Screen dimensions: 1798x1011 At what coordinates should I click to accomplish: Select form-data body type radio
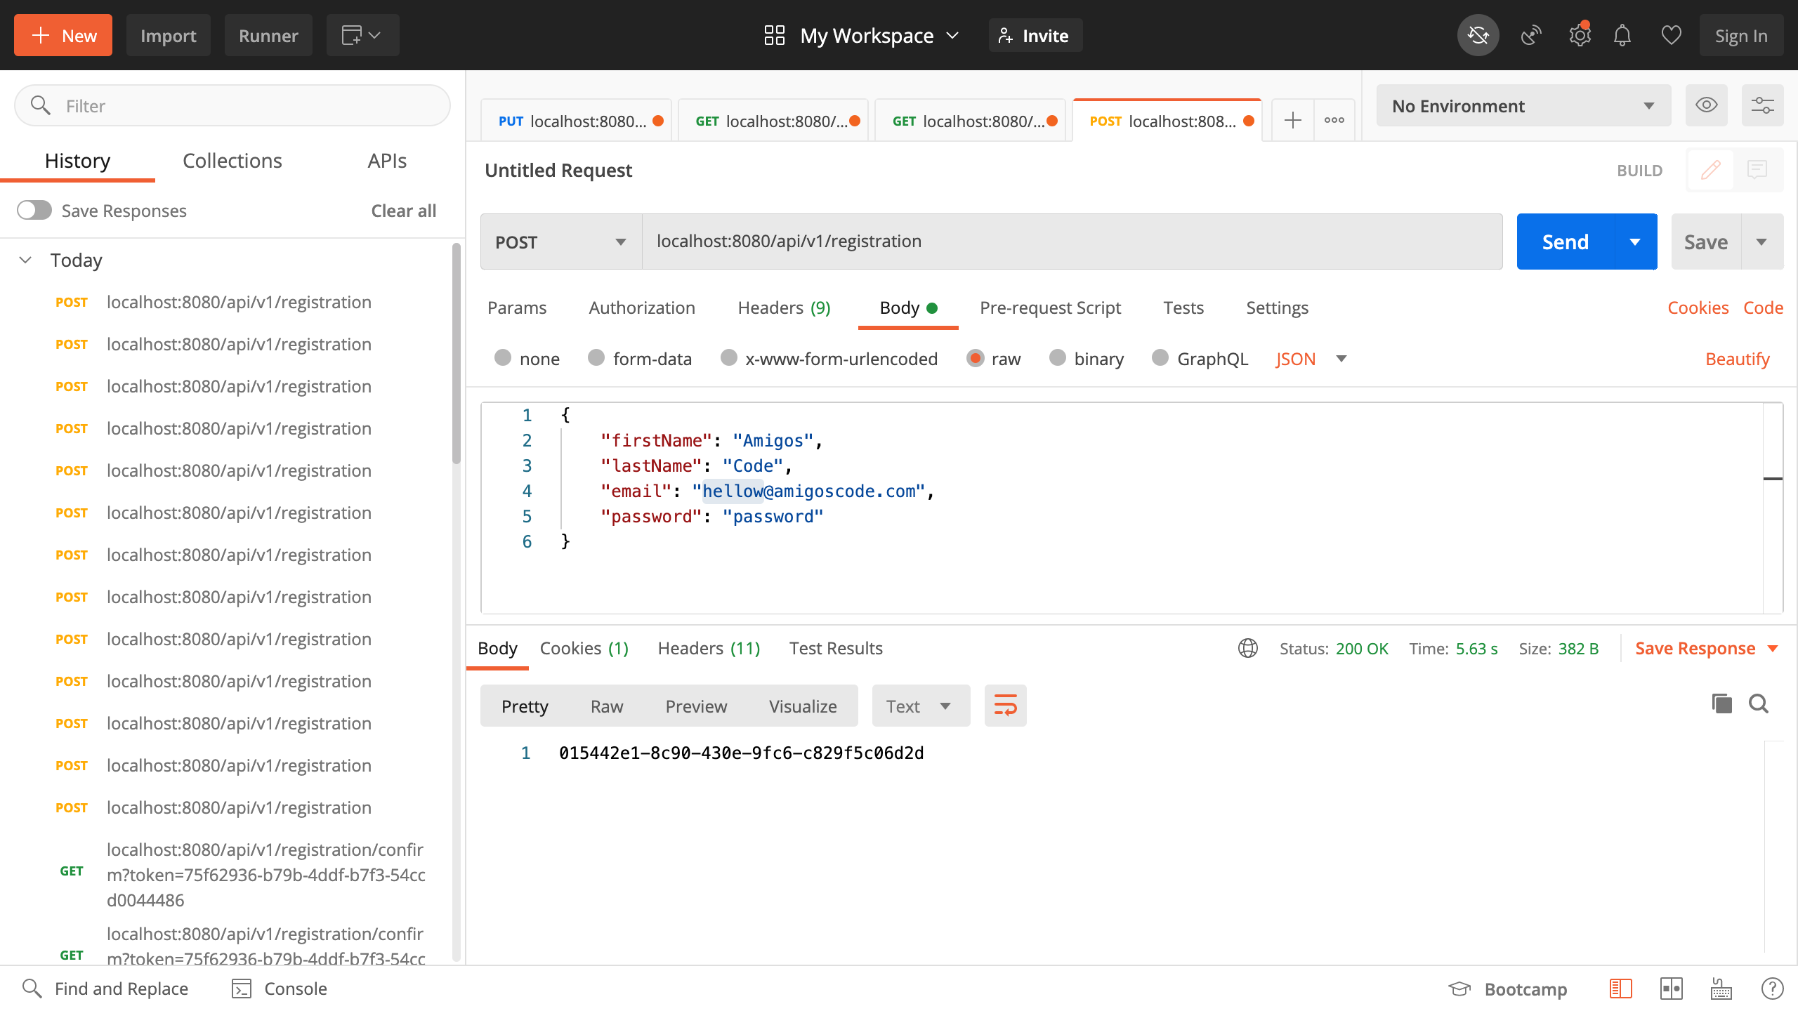tap(596, 358)
